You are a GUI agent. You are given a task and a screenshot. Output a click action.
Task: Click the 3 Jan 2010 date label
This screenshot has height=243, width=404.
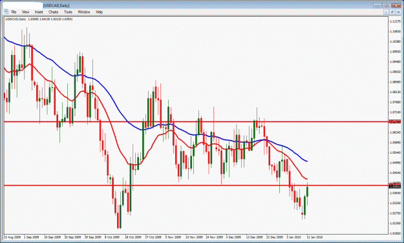click(294, 237)
